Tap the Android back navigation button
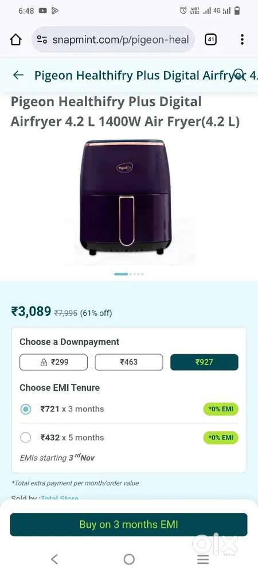Viewport: 258px width, 573px height. point(54,559)
